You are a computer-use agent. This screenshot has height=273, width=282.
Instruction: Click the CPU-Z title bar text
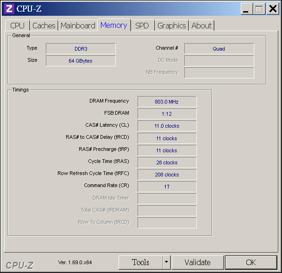[29, 8]
